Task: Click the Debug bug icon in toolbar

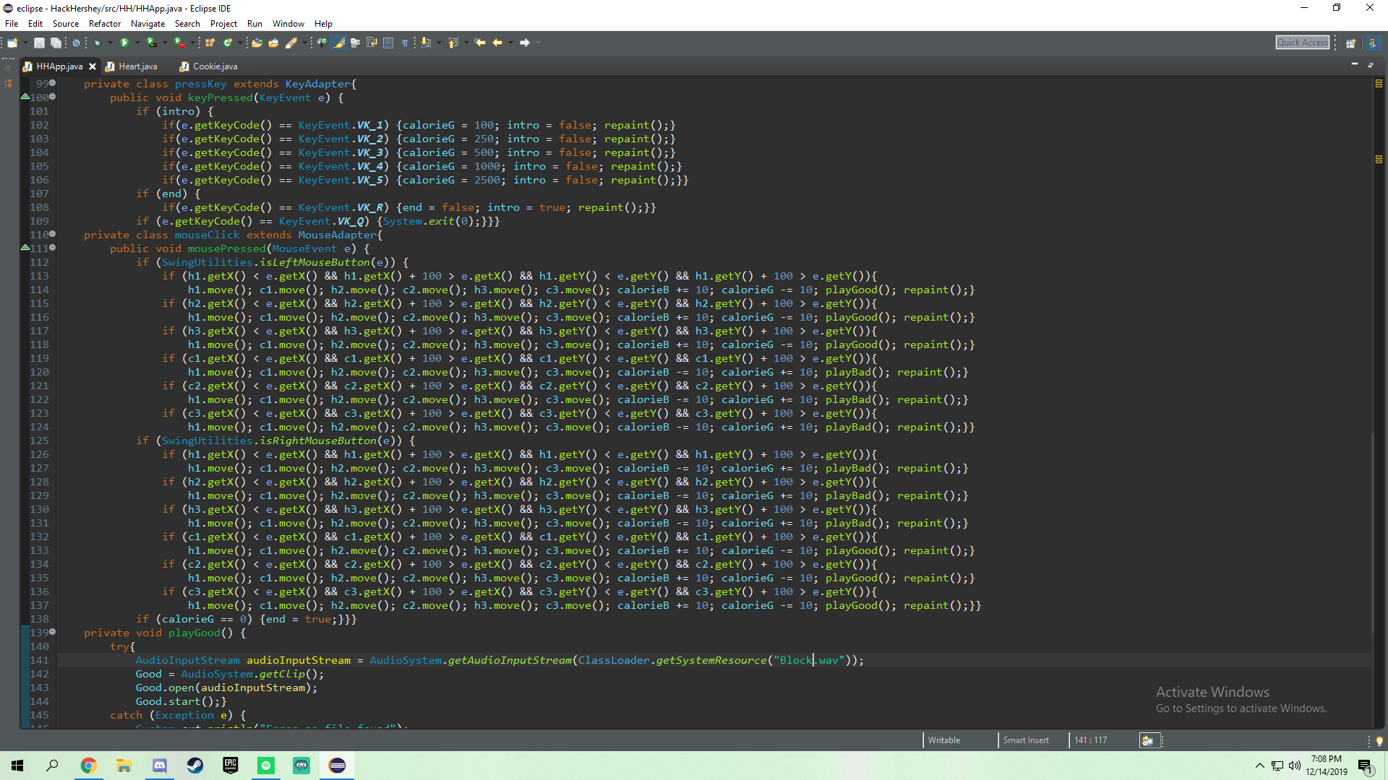Action: click(x=97, y=43)
